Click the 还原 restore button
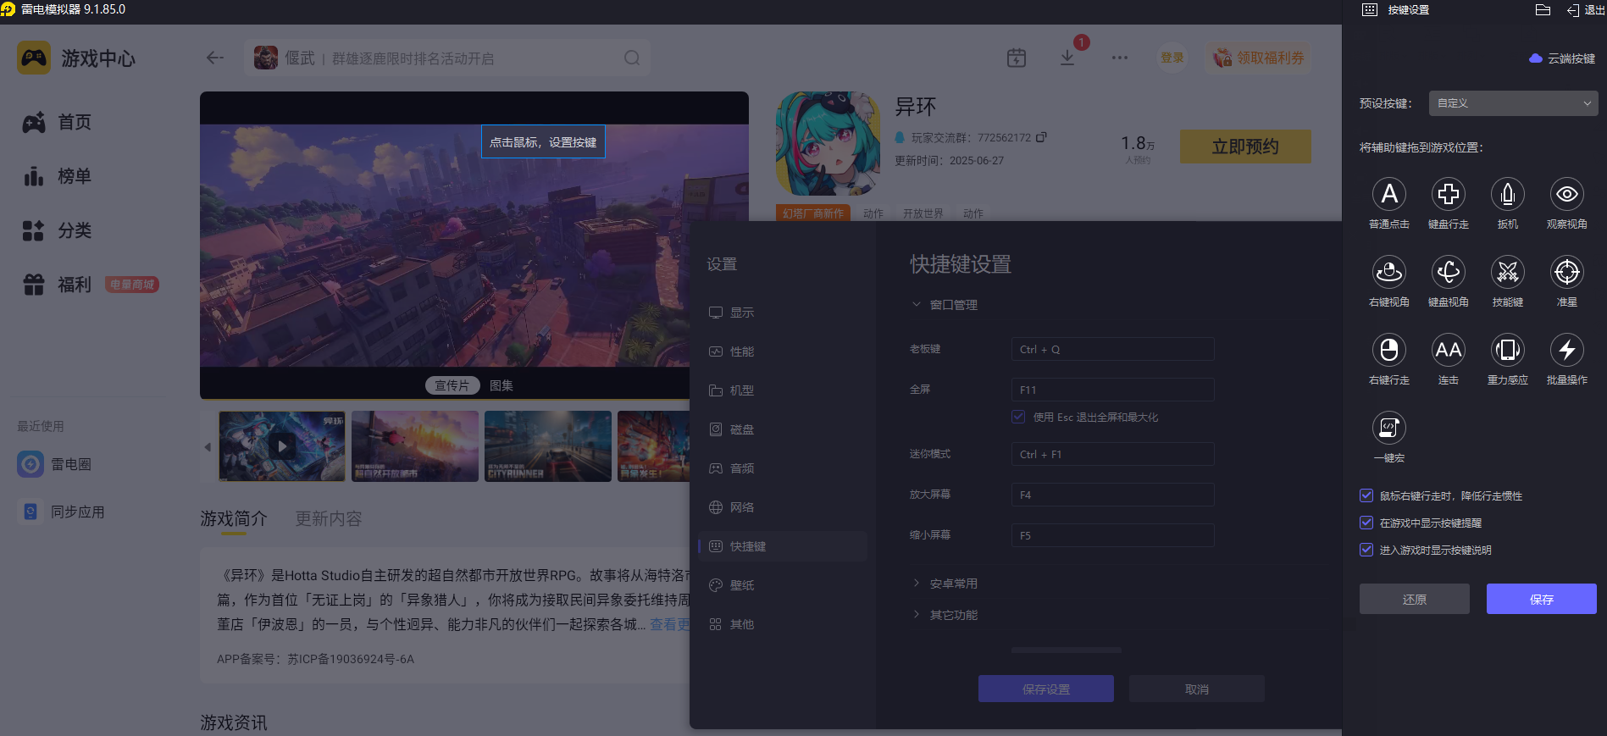Image resolution: width=1607 pixels, height=736 pixels. point(1415,599)
